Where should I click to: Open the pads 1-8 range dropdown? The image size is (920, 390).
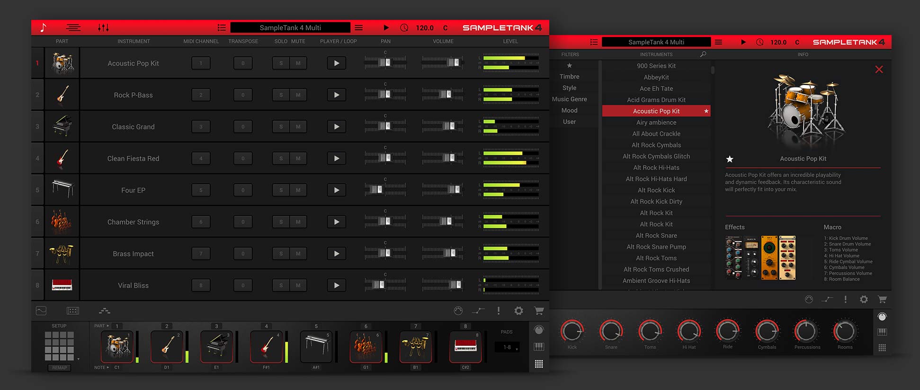(x=508, y=347)
